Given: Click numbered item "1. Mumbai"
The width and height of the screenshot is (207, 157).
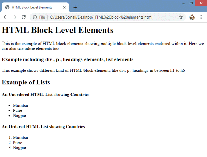Looking at the screenshot, I should click(18, 137).
